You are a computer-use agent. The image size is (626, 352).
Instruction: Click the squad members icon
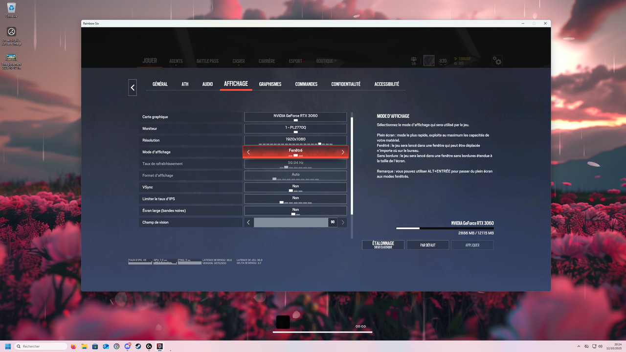(414, 61)
